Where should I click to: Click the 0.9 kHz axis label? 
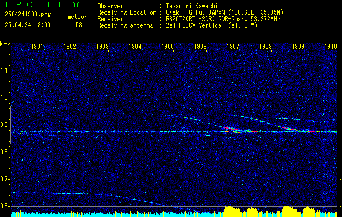tap(4, 125)
